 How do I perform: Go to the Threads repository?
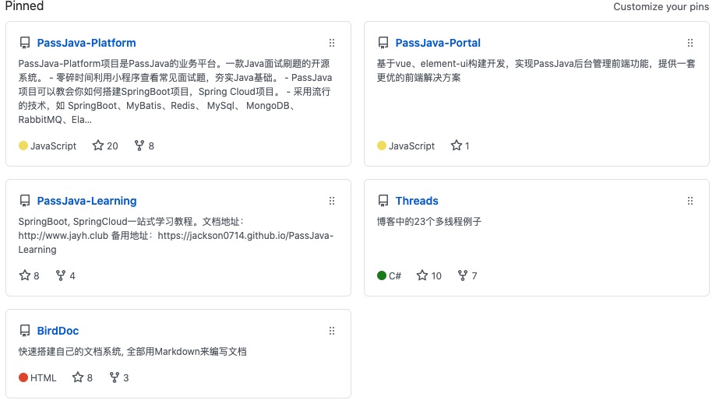pyautogui.click(x=417, y=201)
